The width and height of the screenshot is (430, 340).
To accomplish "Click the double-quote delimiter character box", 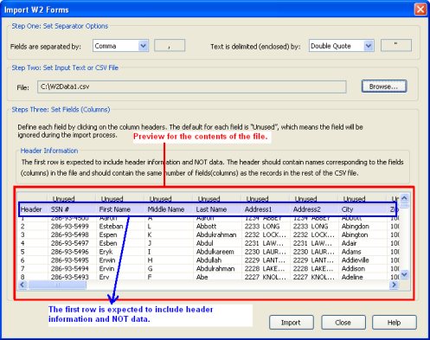I will coord(396,45).
